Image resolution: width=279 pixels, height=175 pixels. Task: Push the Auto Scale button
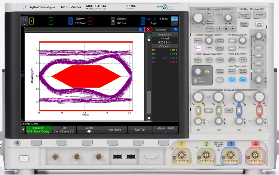pos(259,24)
